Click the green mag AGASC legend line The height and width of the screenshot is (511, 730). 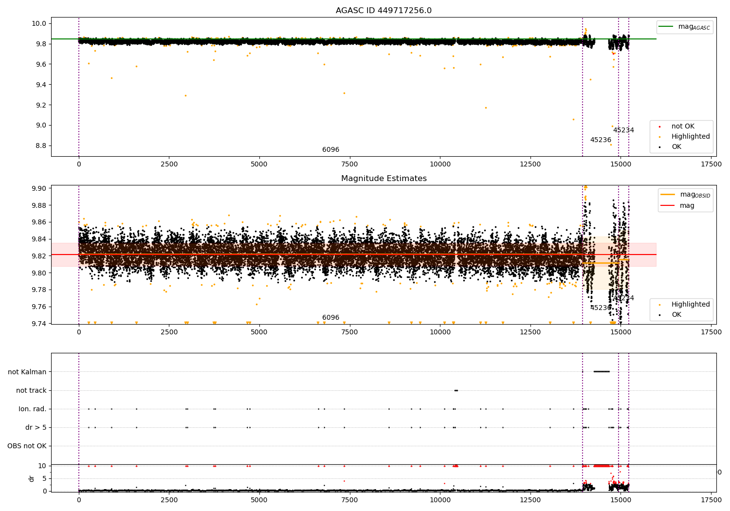click(666, 27)
